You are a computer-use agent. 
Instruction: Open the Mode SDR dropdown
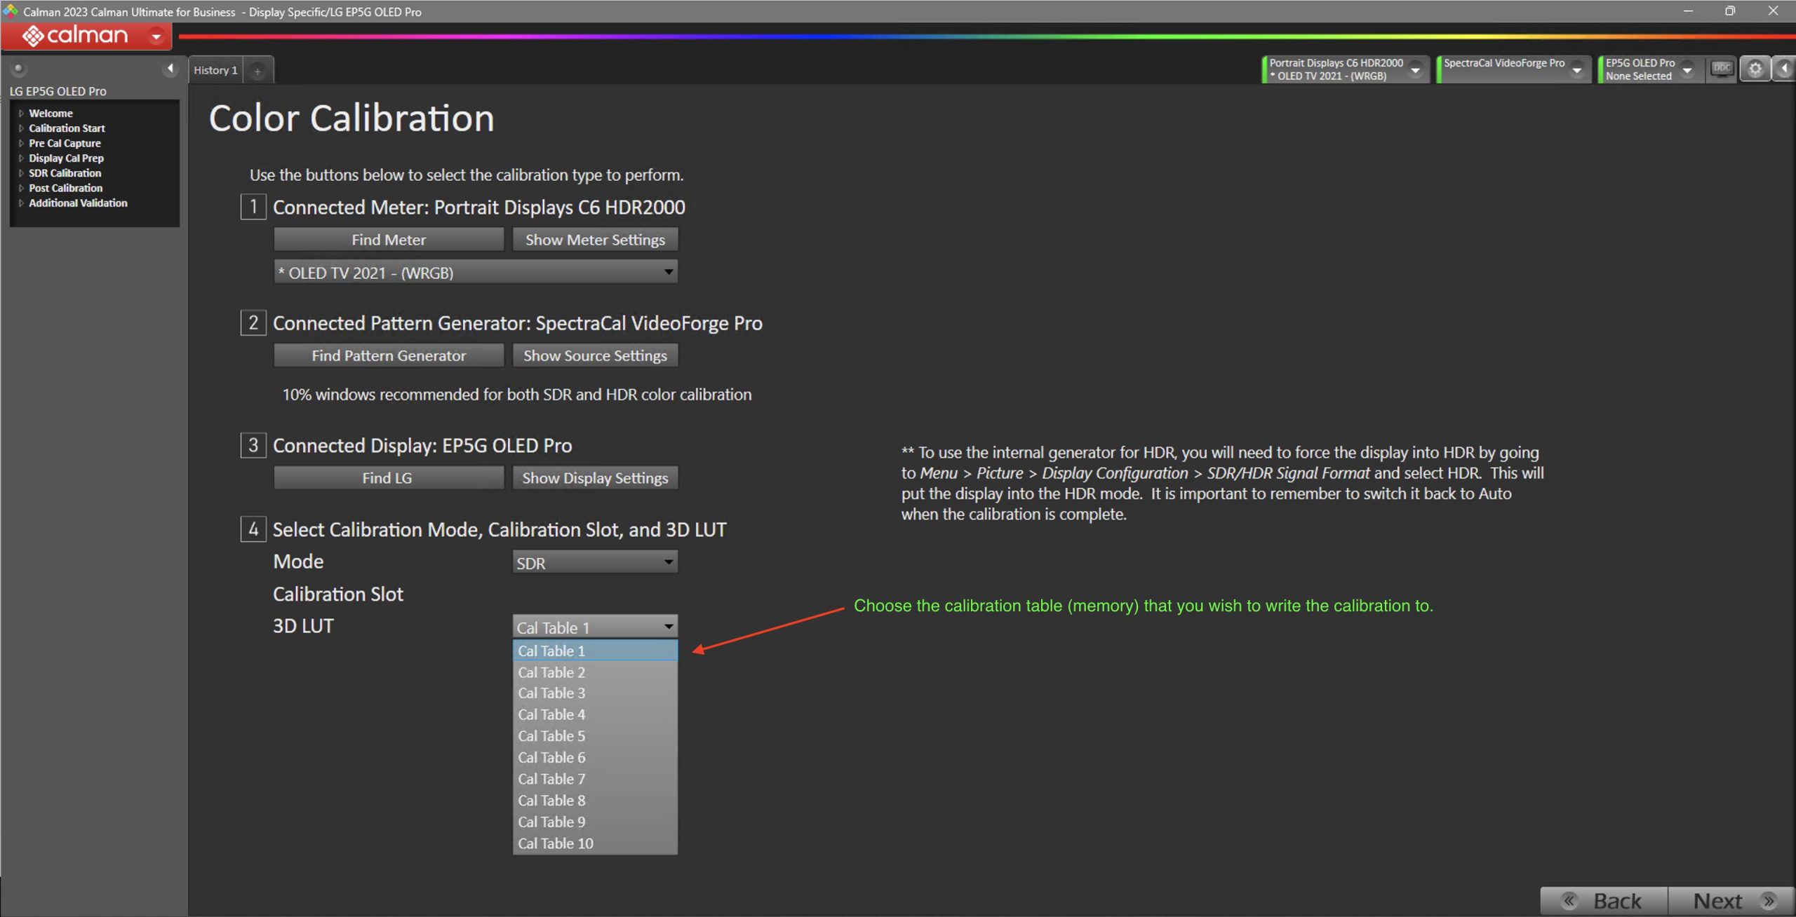595,562
